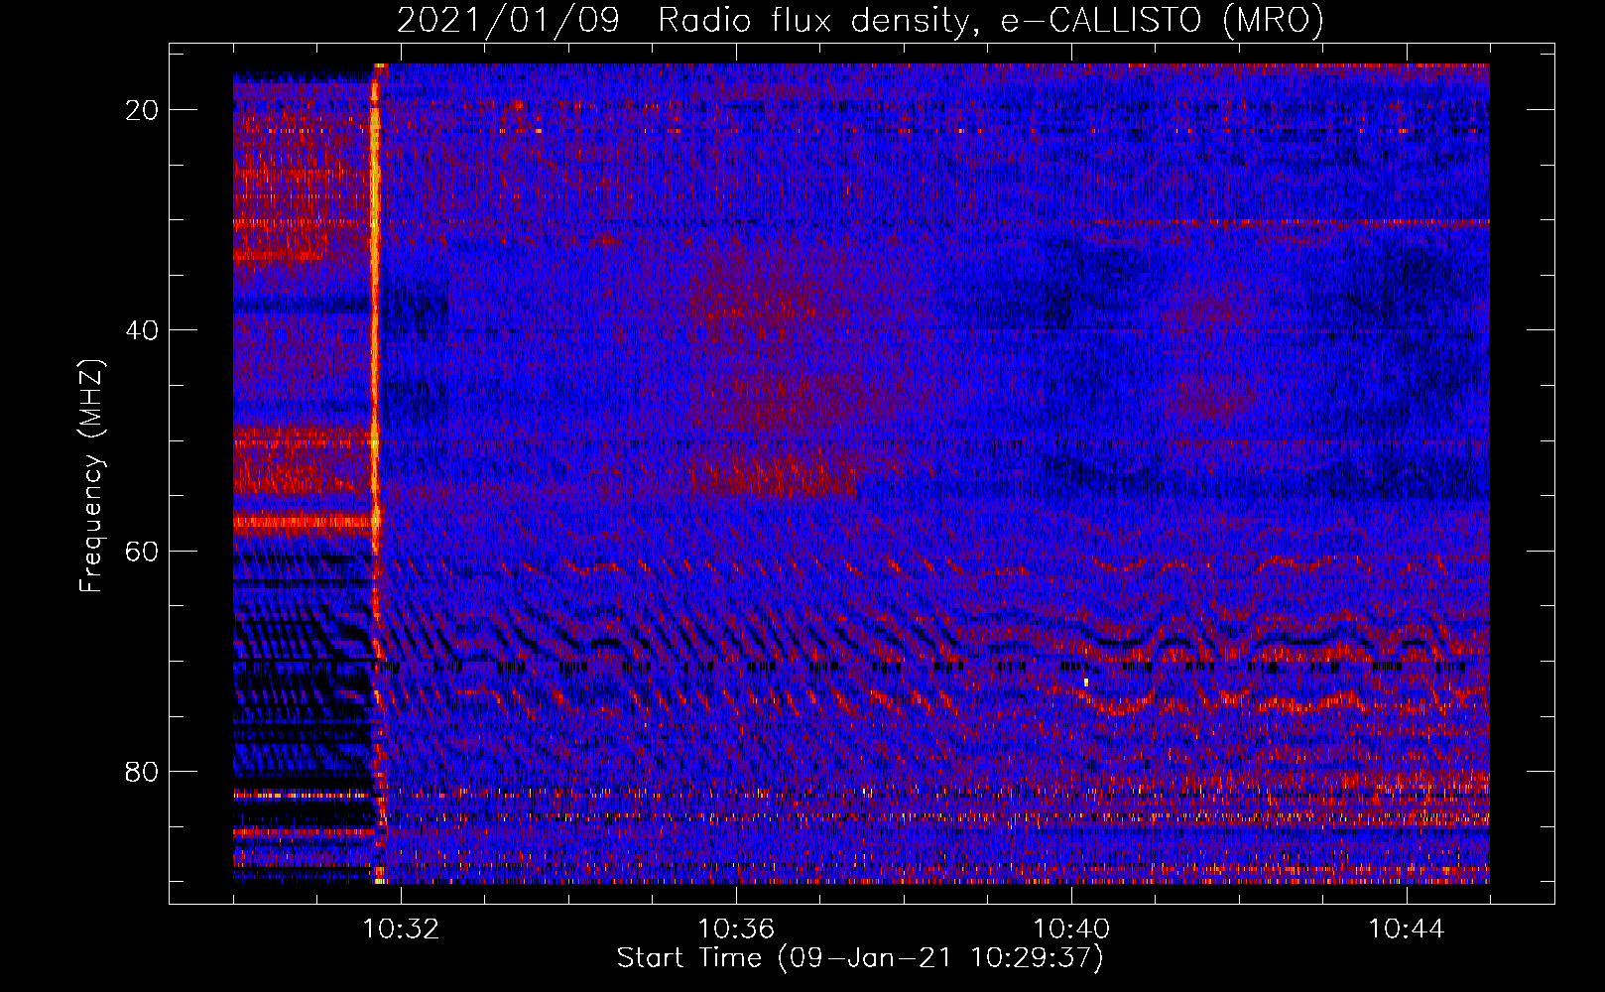This screenshot has width=1605, height=992.
Task: Click the 10:36 time tick label
Action: tap(736, 930)
